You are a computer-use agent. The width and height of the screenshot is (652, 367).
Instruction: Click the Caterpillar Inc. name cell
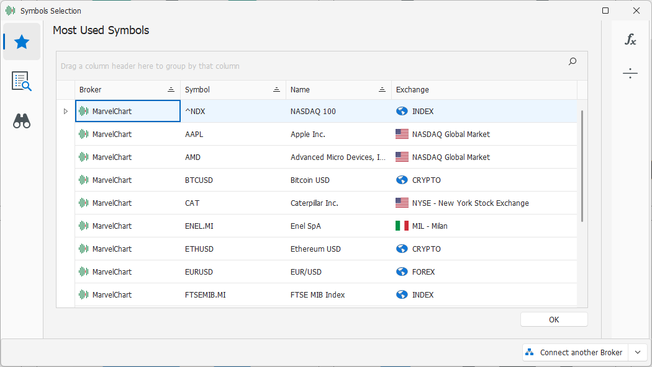point(339,203)
